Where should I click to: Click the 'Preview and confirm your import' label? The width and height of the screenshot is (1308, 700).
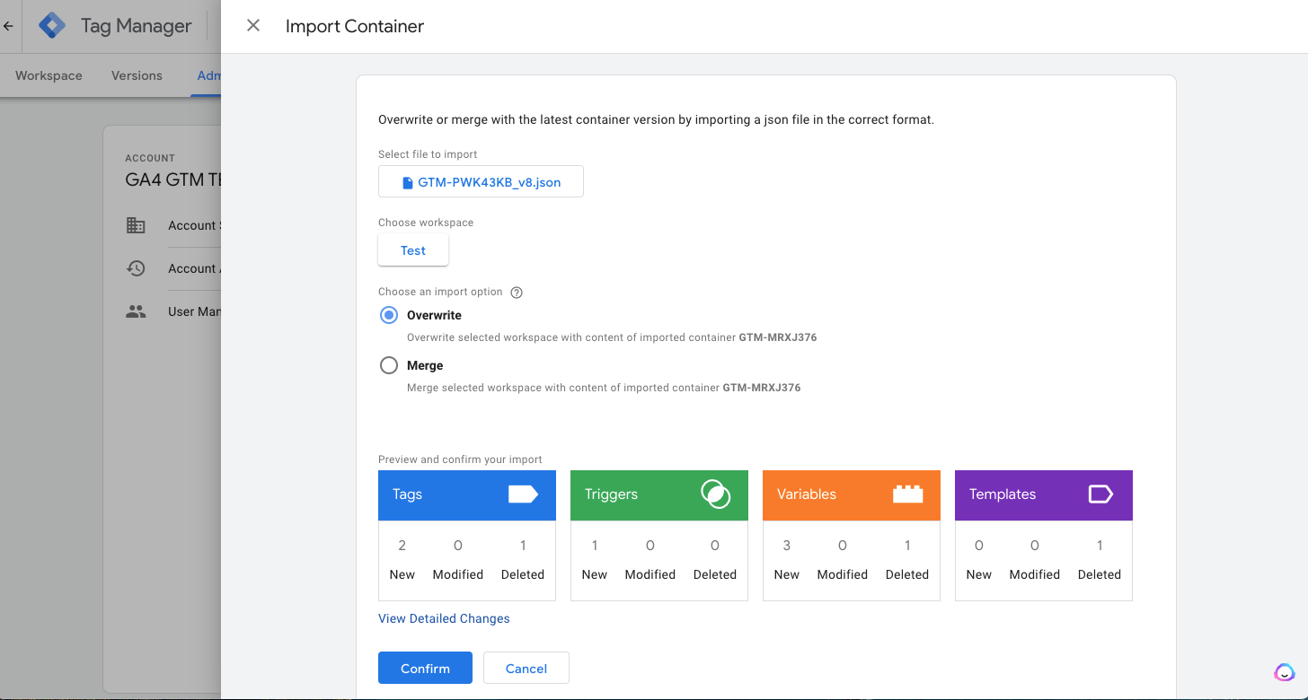(x=460, y=459)
